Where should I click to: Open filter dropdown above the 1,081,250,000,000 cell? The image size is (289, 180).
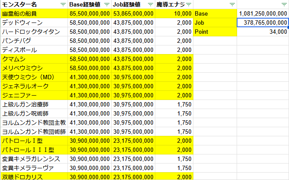pos(284,4)
